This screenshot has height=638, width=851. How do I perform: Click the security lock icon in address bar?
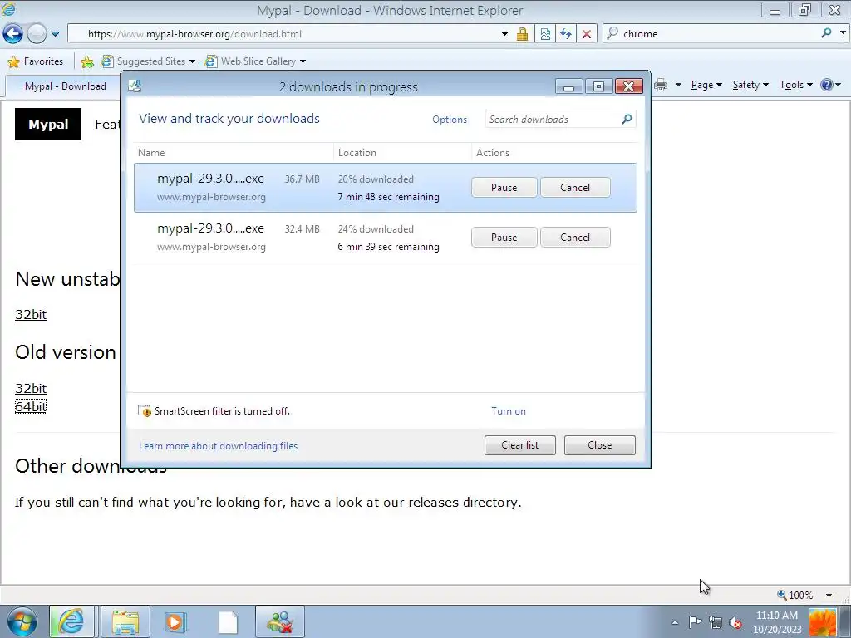point(522,33)
